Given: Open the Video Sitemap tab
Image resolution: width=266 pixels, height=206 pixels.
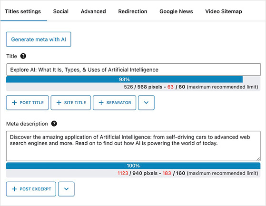Looking at the screenshot, I should point(224,11).
